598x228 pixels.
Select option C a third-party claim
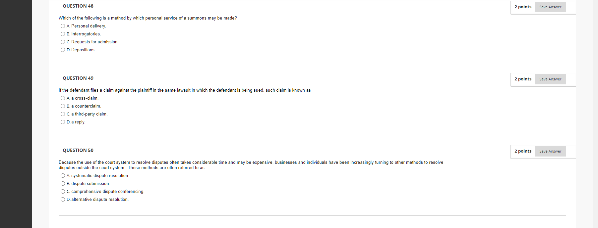click(63, 114)
